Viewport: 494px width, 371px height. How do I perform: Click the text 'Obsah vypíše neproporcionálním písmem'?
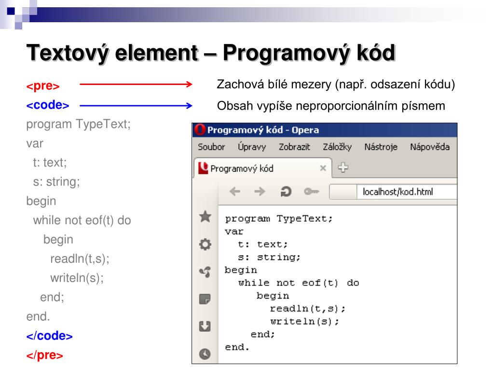pyautogui.click(x=331, y=106)
